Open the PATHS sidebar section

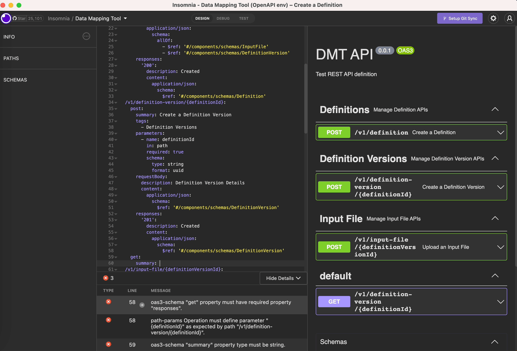tap(48, 58)
